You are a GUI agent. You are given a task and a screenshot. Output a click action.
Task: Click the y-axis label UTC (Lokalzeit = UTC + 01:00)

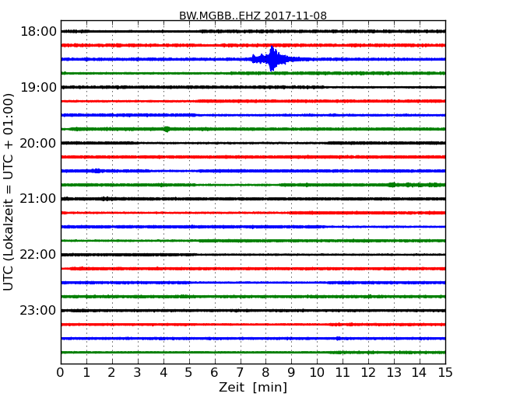coord(9,192)
